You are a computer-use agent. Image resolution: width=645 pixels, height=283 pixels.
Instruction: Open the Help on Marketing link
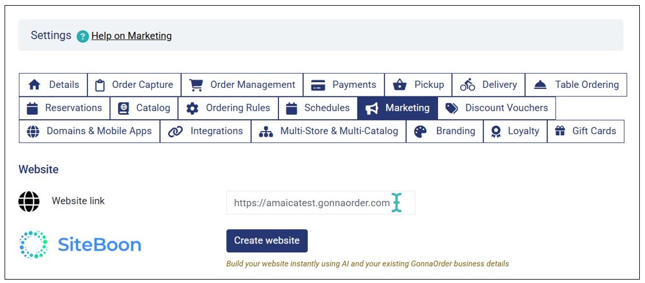(132, 36)
